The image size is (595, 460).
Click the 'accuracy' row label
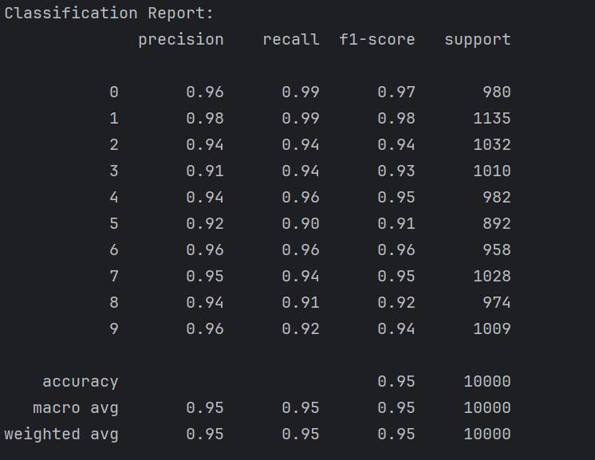(x=81, y=382)
